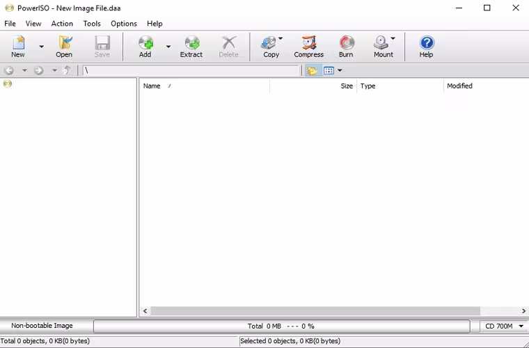This screenshot has width=529, height=348.
Task: Open the View menu
Action: coord(33,24)
